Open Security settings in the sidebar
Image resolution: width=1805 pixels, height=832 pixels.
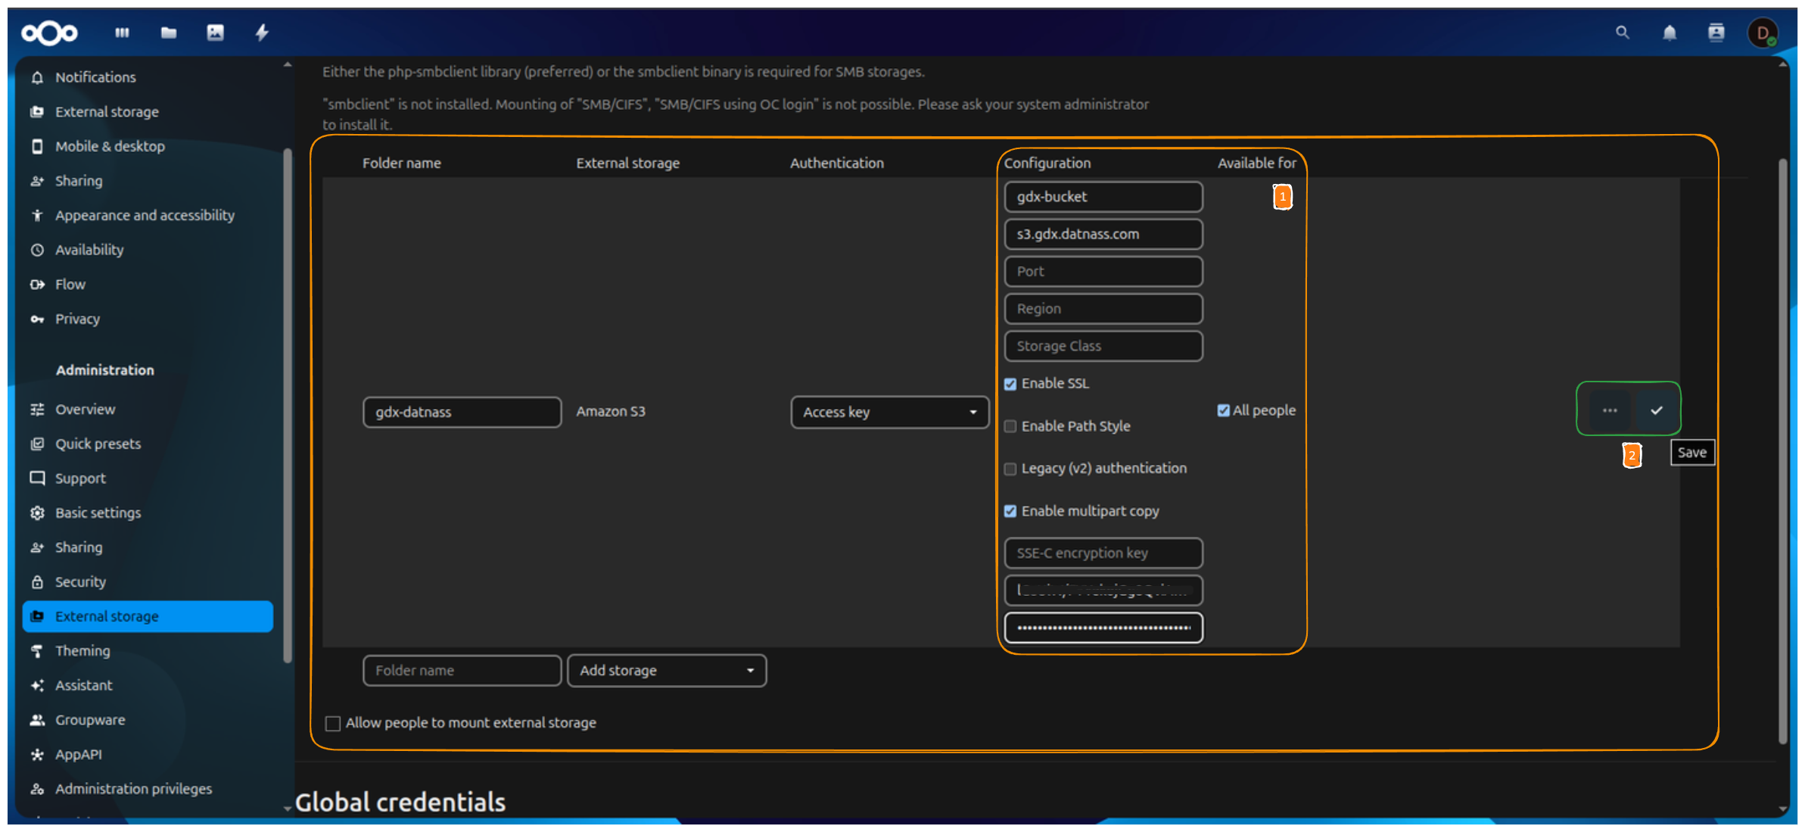[x=80, y=581]
